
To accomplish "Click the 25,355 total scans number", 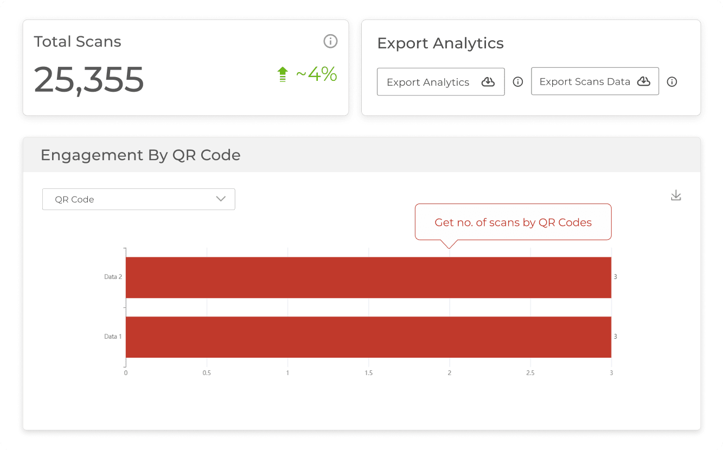I will pyautogui.click(x=89, y=79).
